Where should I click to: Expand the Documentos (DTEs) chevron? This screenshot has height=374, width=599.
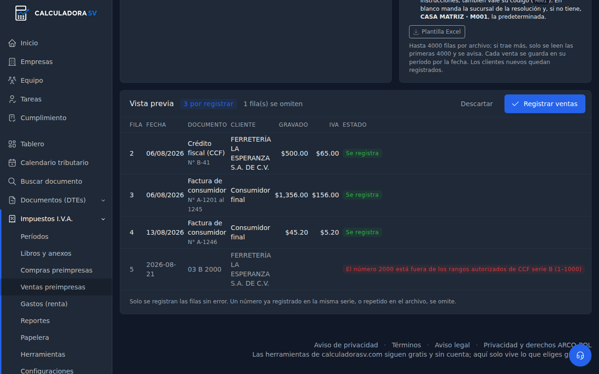pos(103,200)
